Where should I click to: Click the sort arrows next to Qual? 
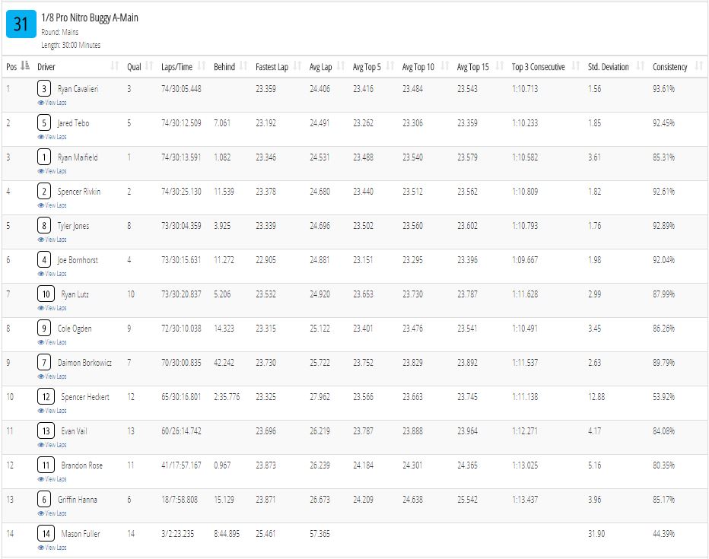(x=150, y=66)
